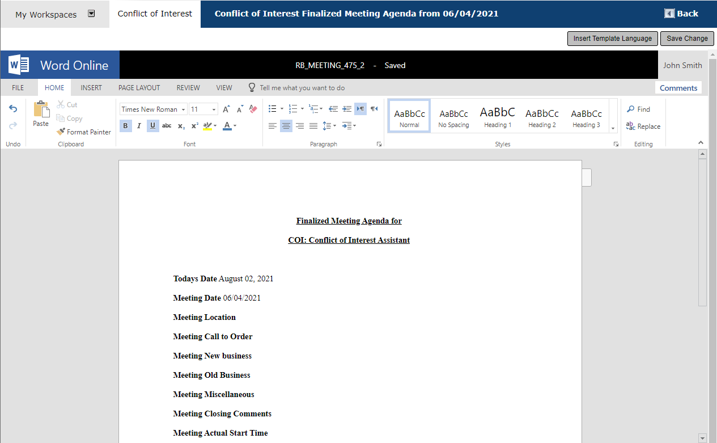Click the Tell me lightbulb icon
The image size is (717, 443).
pos(252,87)
